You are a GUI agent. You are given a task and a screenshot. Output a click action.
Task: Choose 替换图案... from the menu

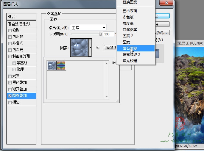[x=136, y=2]
